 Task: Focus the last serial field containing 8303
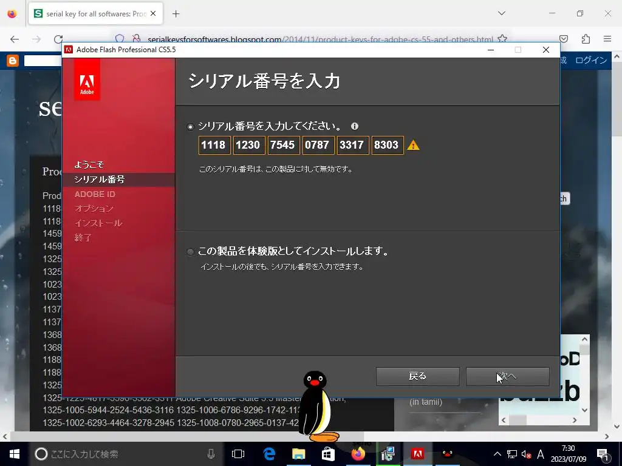tap(388, 145)
